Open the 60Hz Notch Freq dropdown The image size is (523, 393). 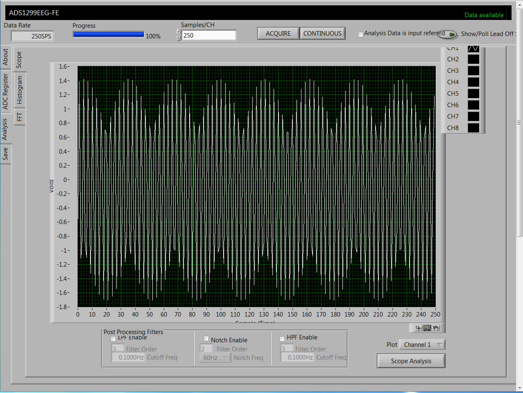pyautogui.click(x=215, y=358)
